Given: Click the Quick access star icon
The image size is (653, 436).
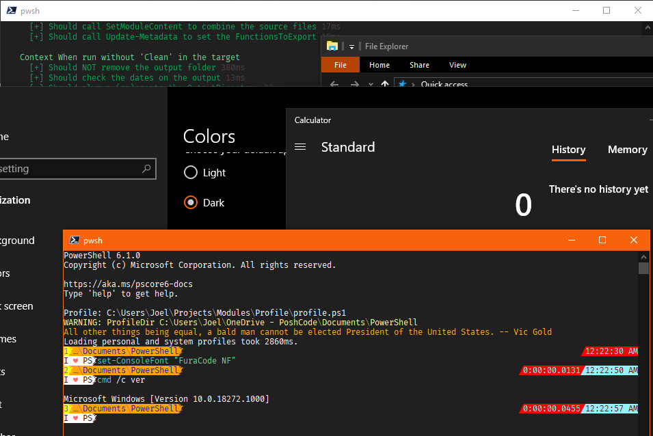Looking at the screenshot, I should tap(402, 84).
